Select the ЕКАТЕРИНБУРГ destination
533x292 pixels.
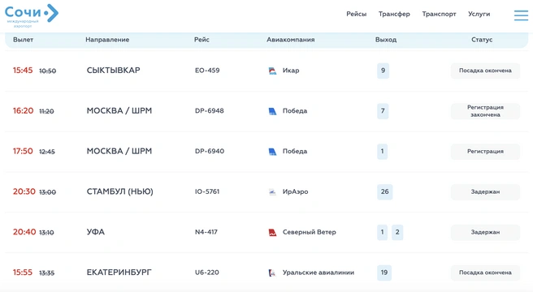tap(119, 273)
